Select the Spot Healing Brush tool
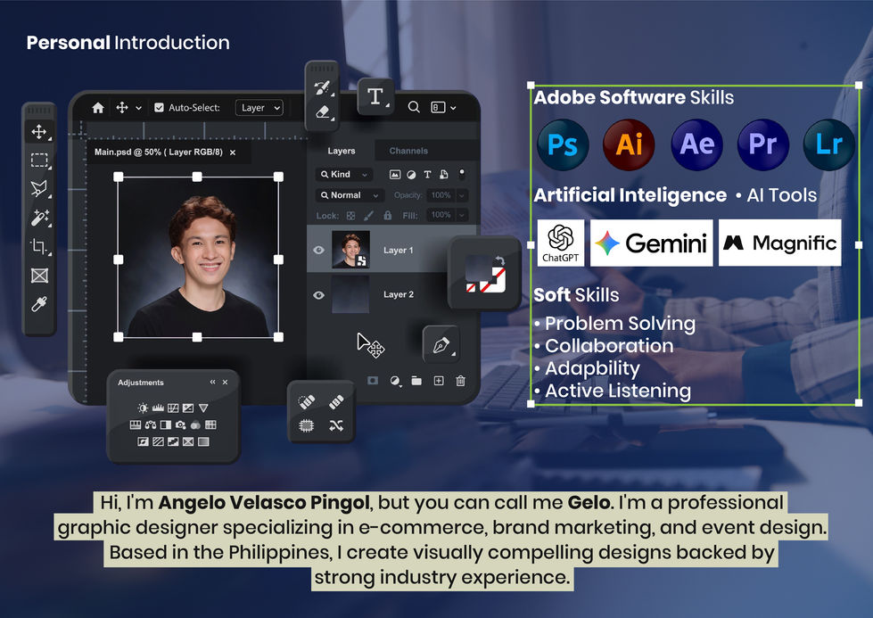 (306, 401)
